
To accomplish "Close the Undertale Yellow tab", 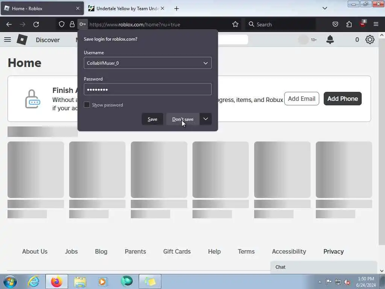I will 162,8.
